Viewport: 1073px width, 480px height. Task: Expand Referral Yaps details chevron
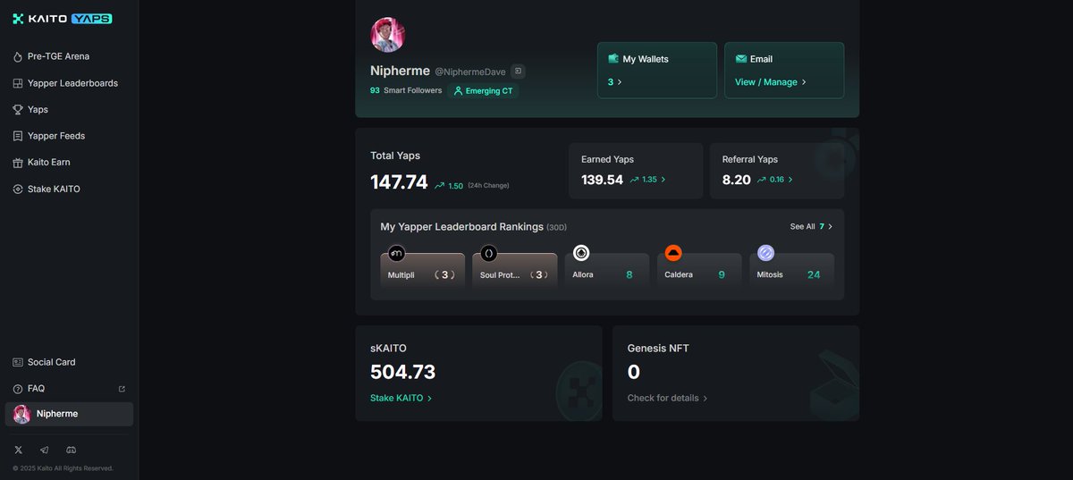coord(790,180)
